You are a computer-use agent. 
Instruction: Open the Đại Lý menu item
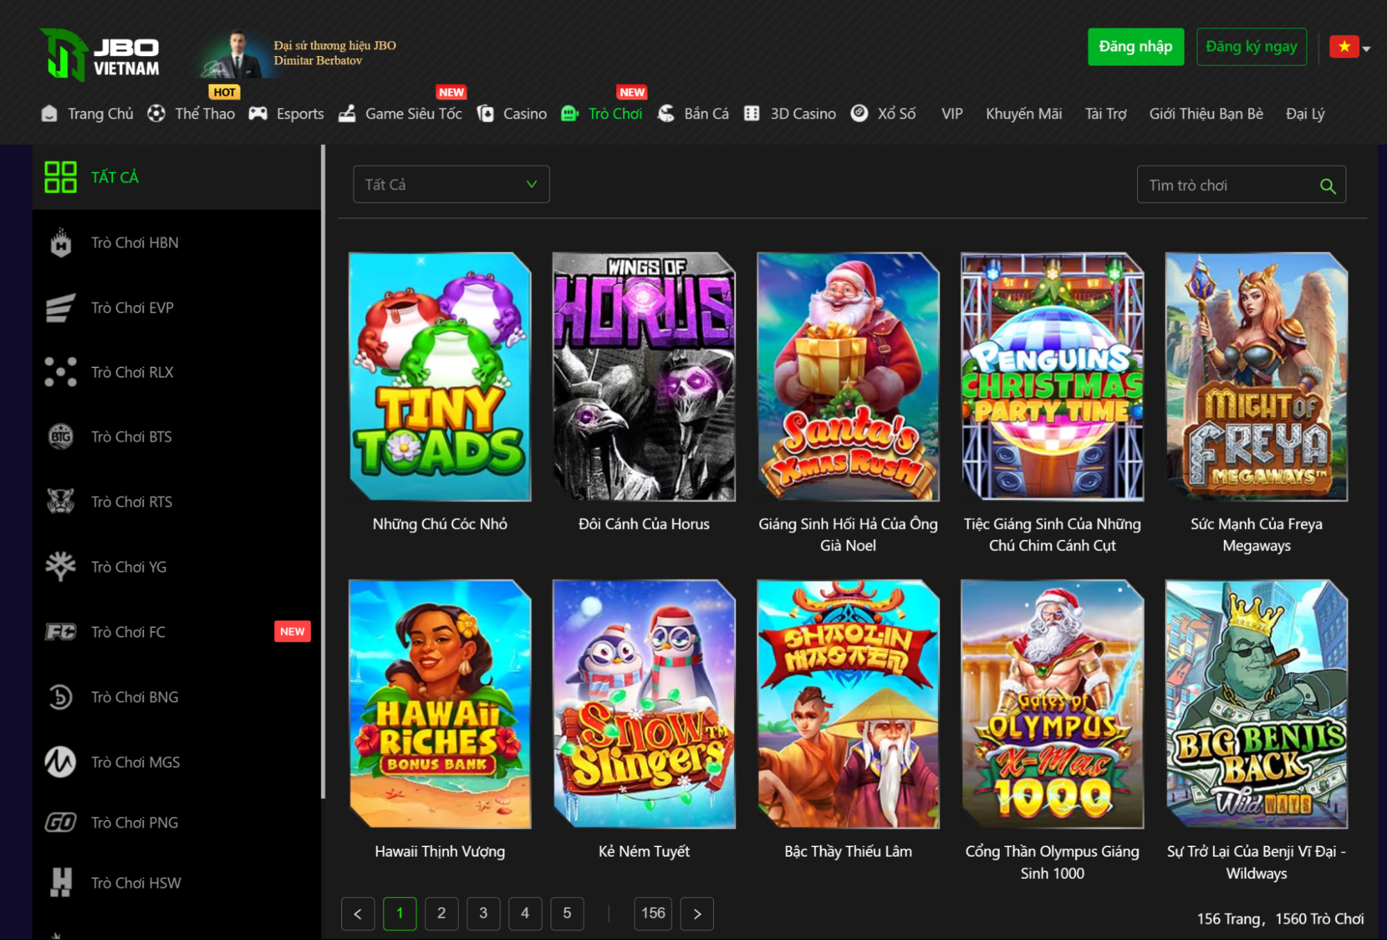click(1305, 114)
